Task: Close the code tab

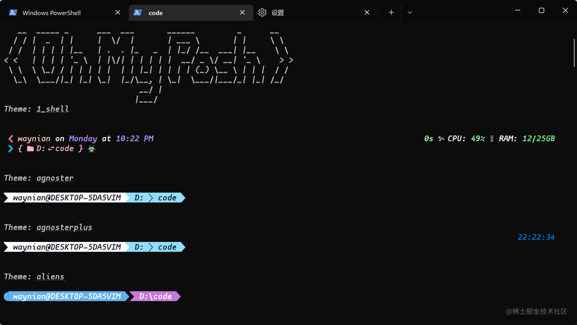Action: tap(242, 13)
